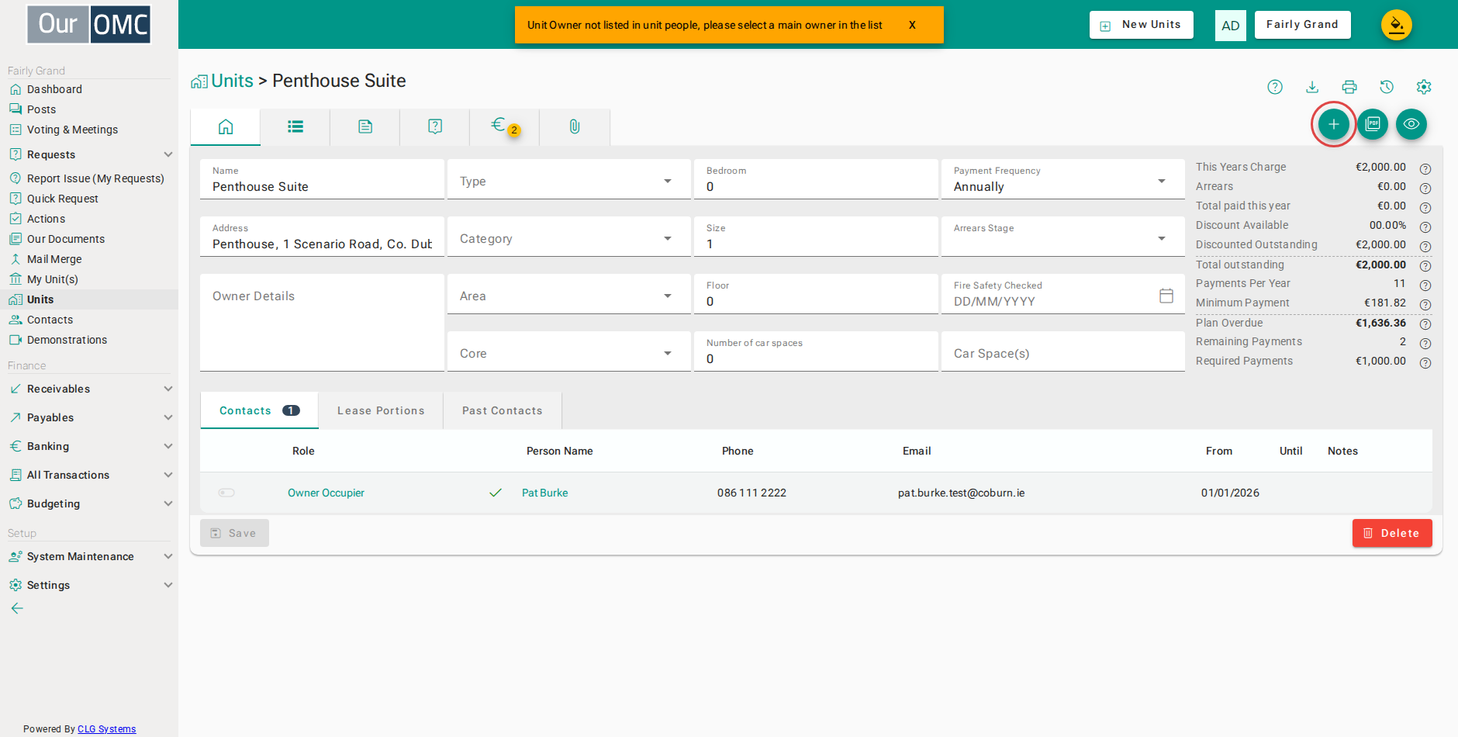Select the home tab icon

click(x=226, y=126)
